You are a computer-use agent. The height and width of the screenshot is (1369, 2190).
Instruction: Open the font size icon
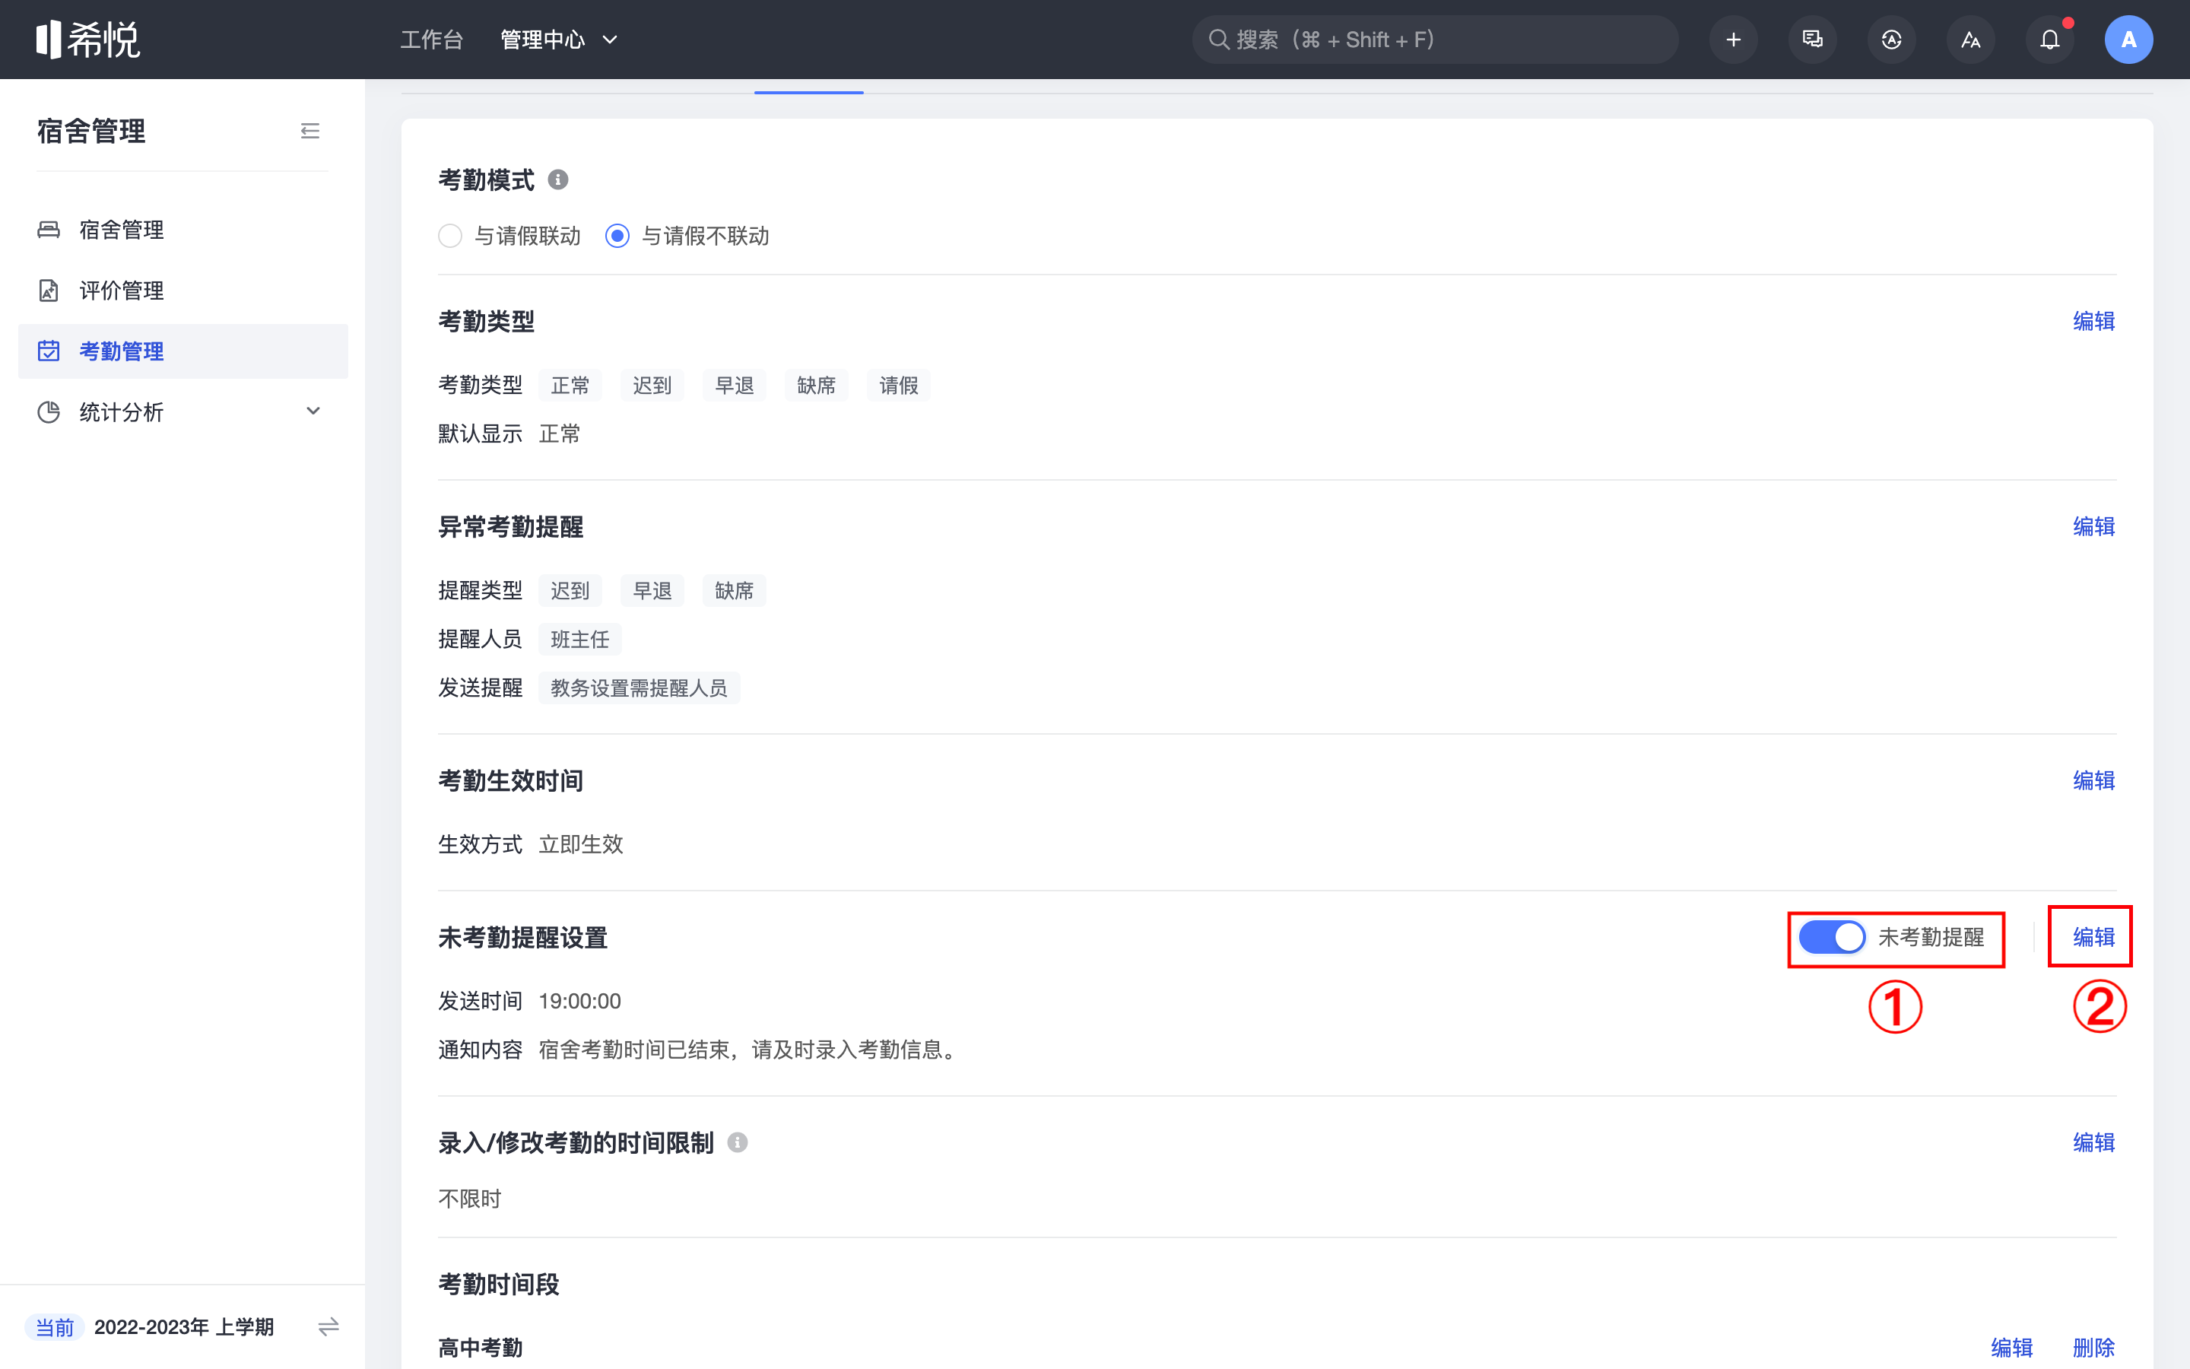coord(1970,40)
